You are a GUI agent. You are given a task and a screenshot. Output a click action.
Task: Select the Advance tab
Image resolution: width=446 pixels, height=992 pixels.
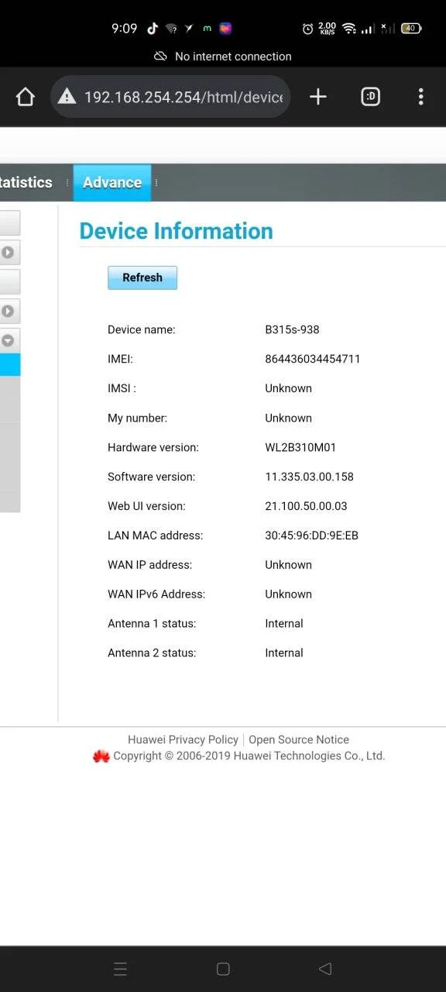[x=112, y=183]
